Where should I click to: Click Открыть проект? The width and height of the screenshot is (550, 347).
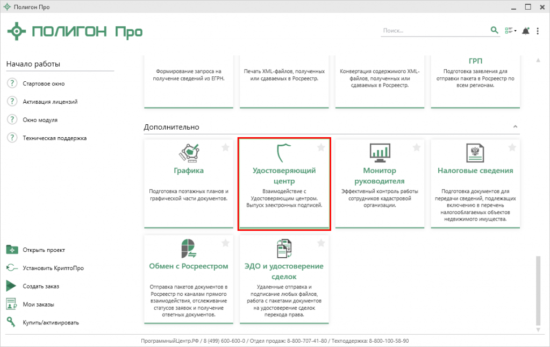tap(44, 250)
